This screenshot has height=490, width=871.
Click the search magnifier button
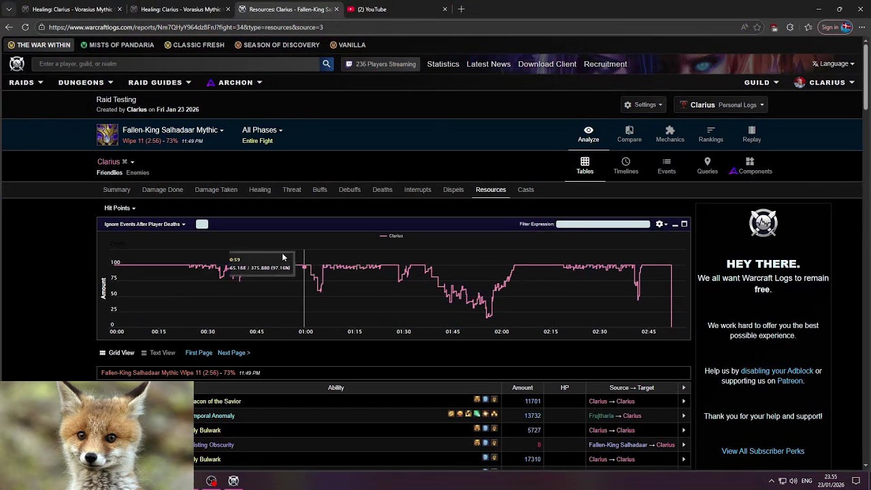[327, 64]
